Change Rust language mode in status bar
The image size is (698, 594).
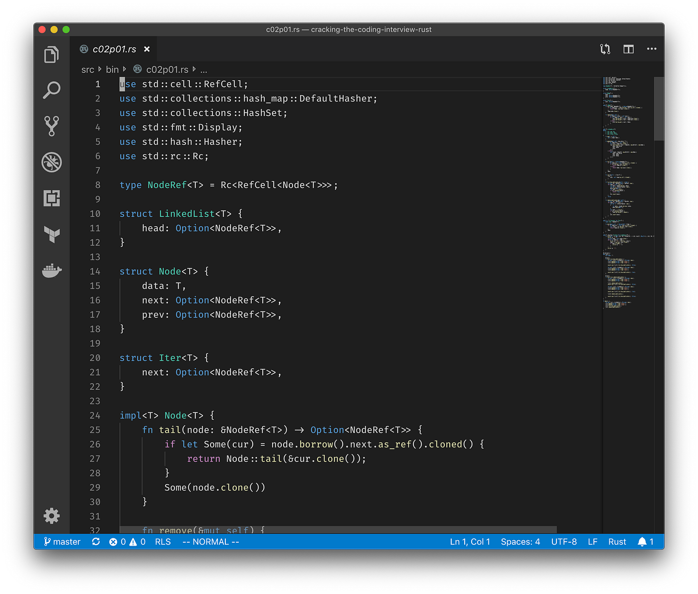pos(617,542)
